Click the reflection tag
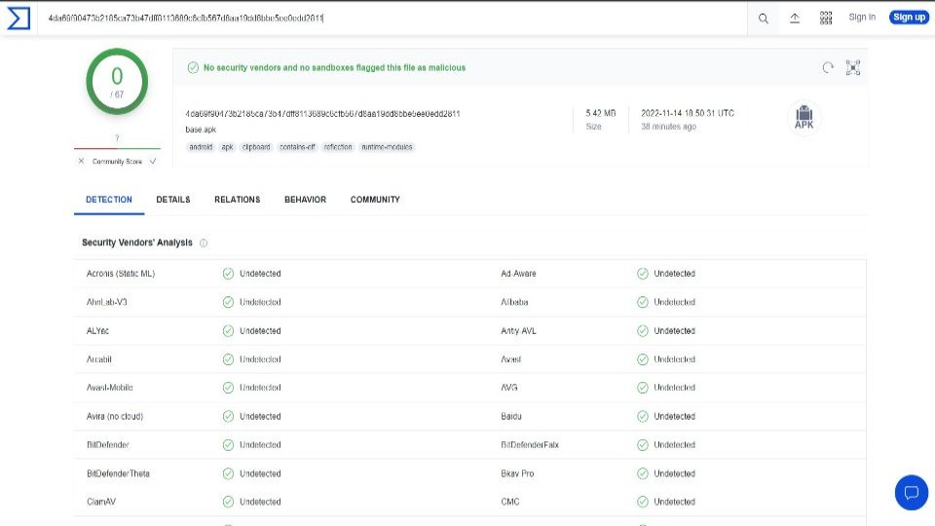935x526 pixels. 338,147
